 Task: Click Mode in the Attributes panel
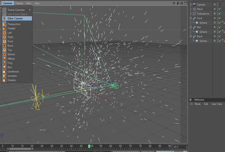coord(197,104)
